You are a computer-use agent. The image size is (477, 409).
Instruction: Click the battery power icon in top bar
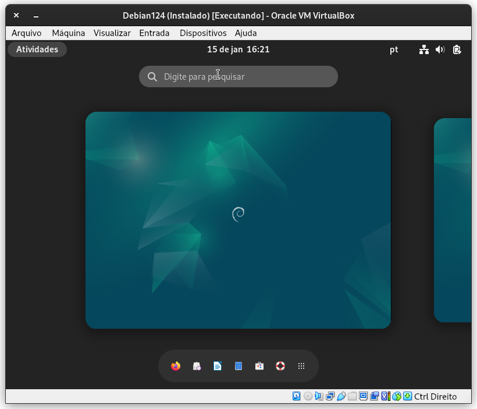coord(457,49)
